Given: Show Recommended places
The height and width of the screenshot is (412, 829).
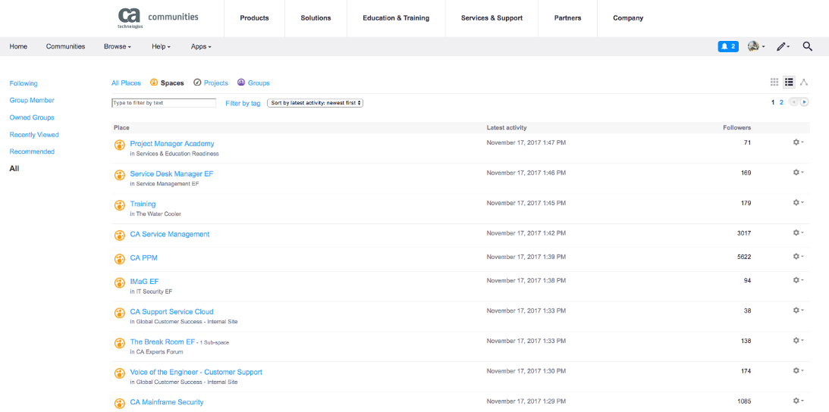Looking at the screenshot, I should tap(32, 151).
